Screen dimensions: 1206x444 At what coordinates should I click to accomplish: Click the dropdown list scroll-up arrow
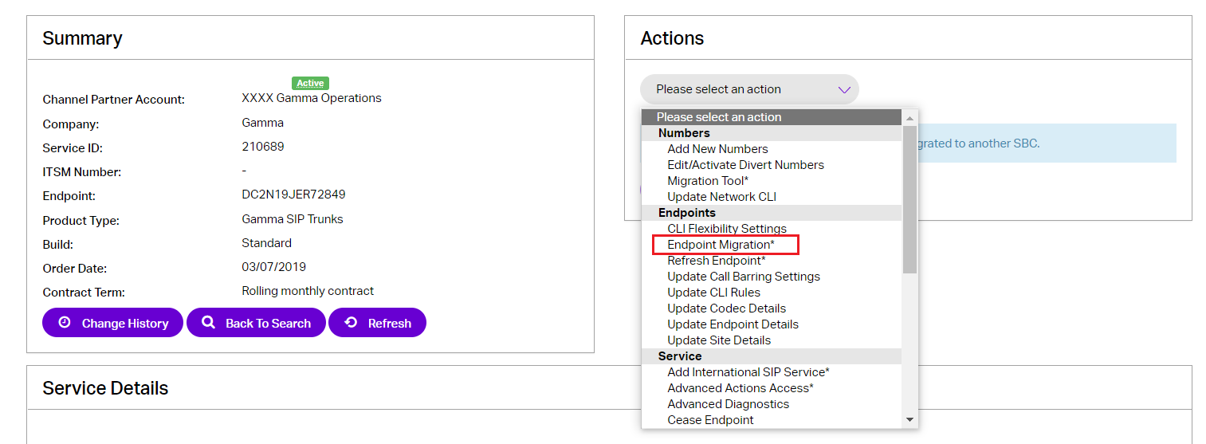tap(909, 118)
